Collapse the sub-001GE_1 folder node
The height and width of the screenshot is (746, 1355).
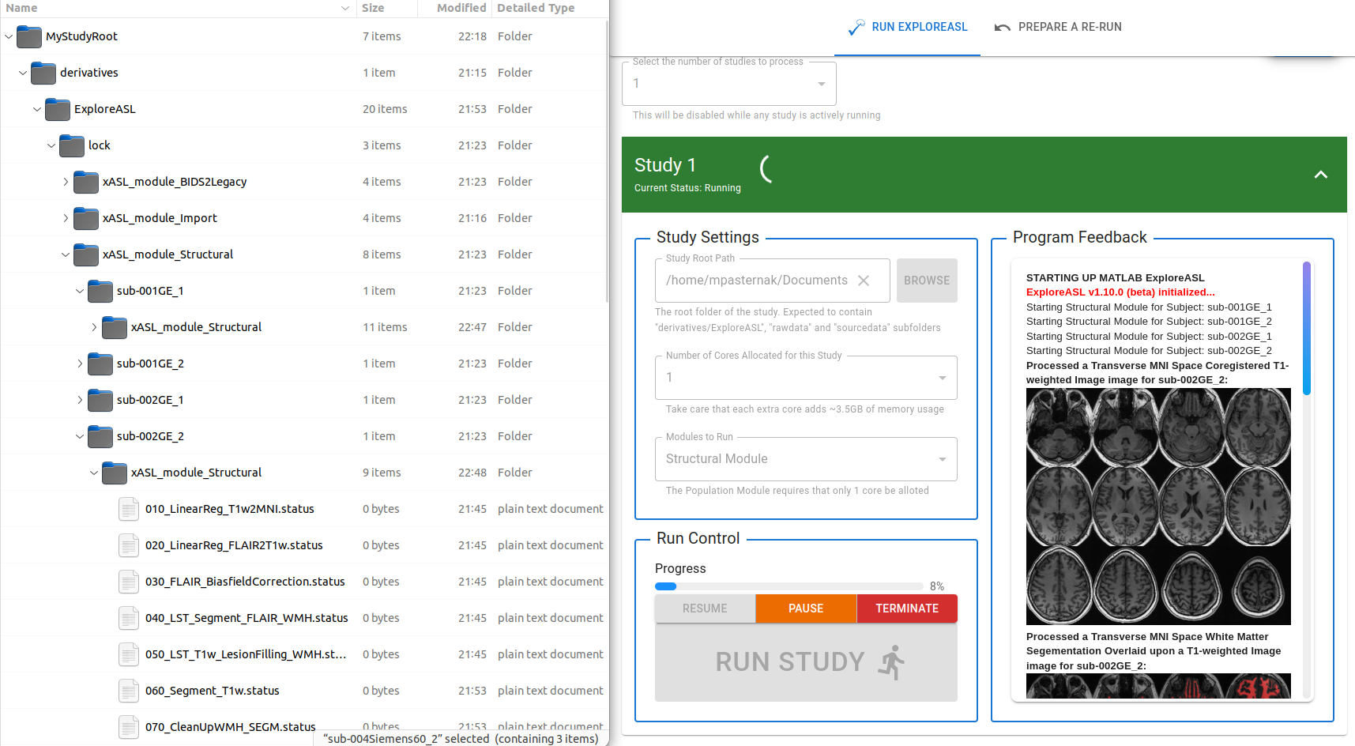[x=80, y=291]
